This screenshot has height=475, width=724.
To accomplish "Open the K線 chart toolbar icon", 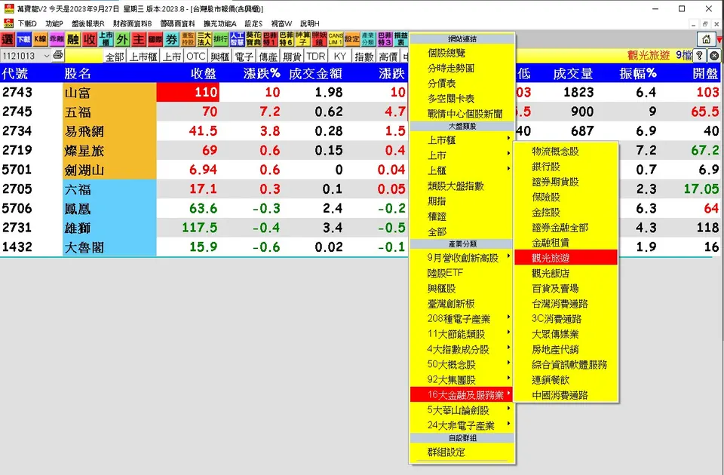I will click(40, 40).
